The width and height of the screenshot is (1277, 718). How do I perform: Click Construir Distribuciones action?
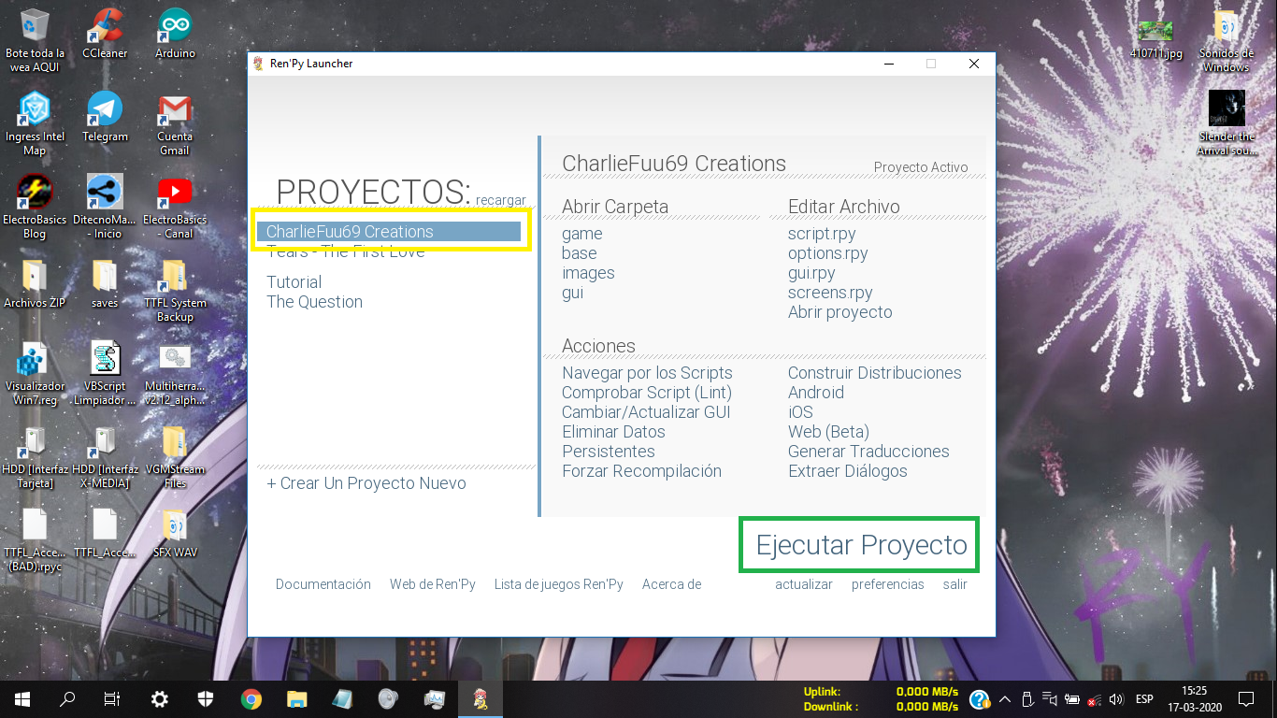pos(874,373)
